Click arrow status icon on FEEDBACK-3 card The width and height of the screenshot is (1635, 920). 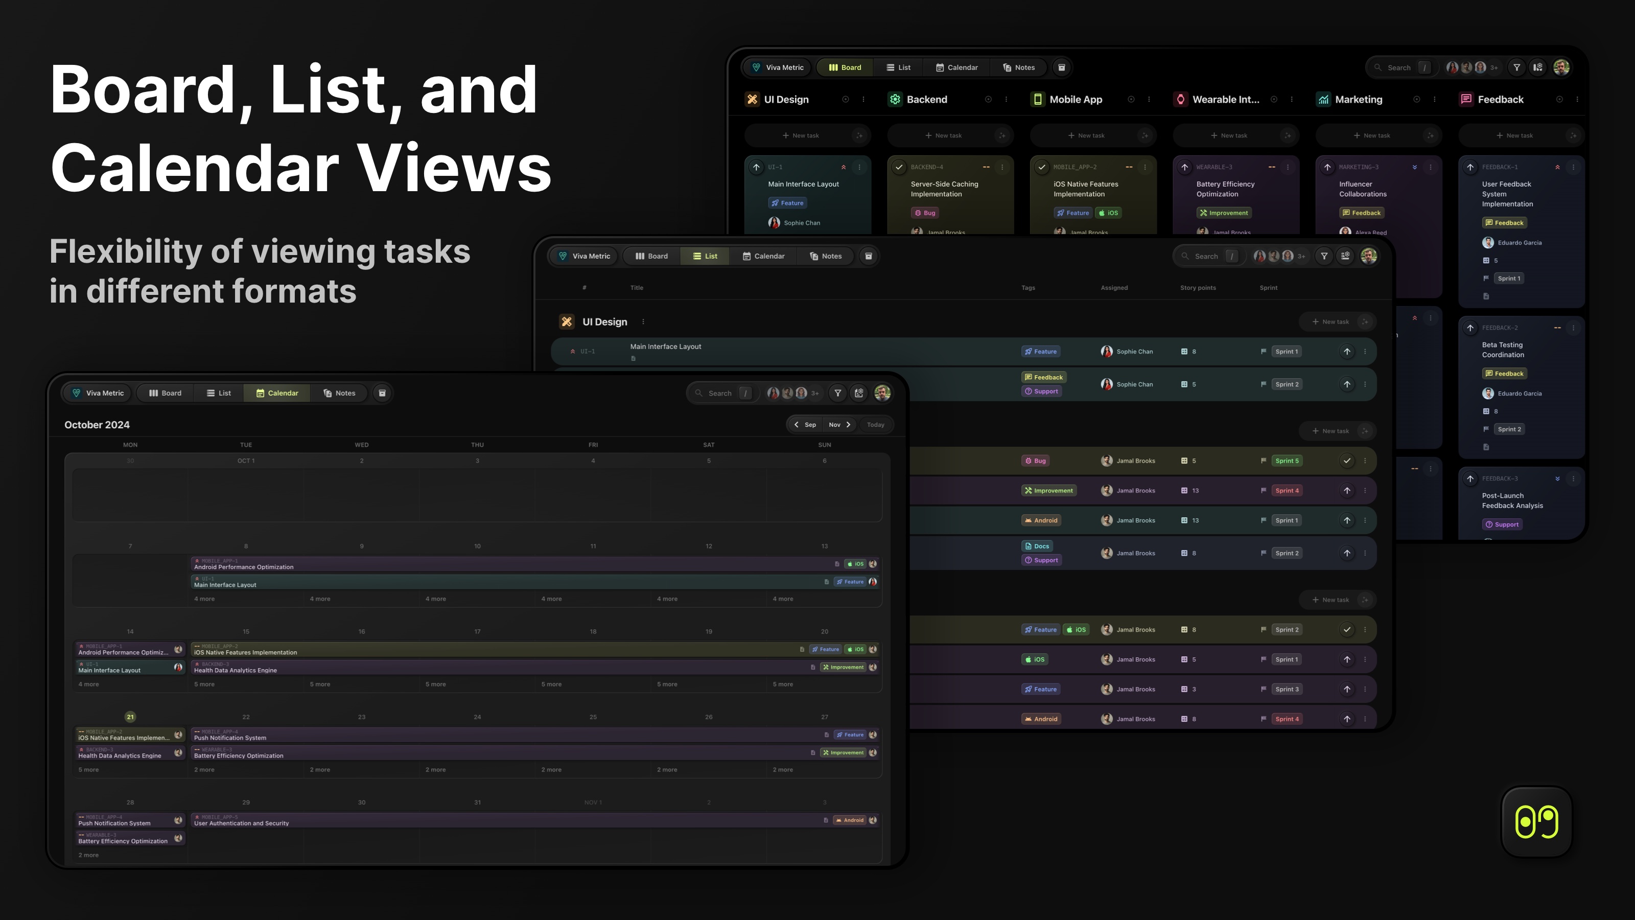point(1470,479)
